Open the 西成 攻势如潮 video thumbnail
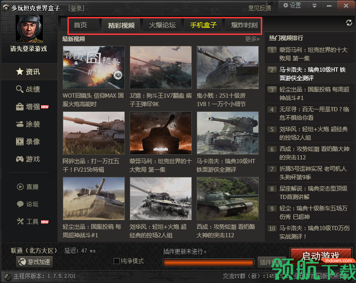 point(228,199)
